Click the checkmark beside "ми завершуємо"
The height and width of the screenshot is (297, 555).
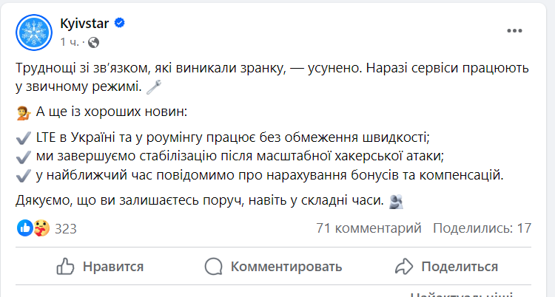point(22,157)
